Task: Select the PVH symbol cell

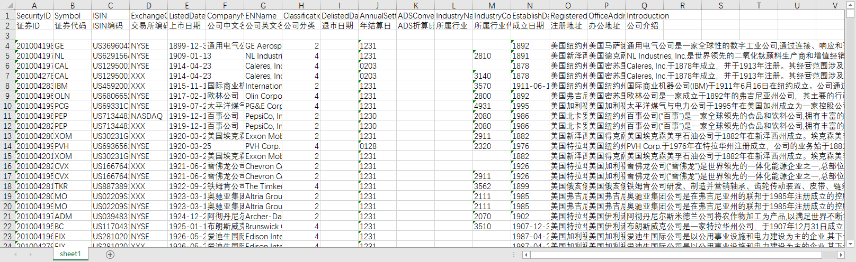Action: (x=72, y=146)
